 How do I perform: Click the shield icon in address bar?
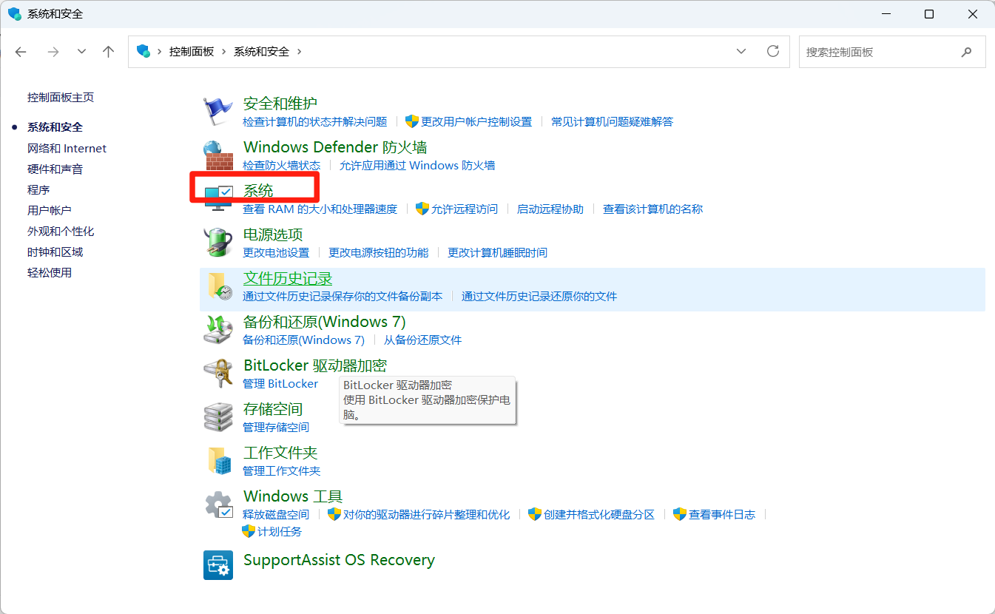point(144,51)
